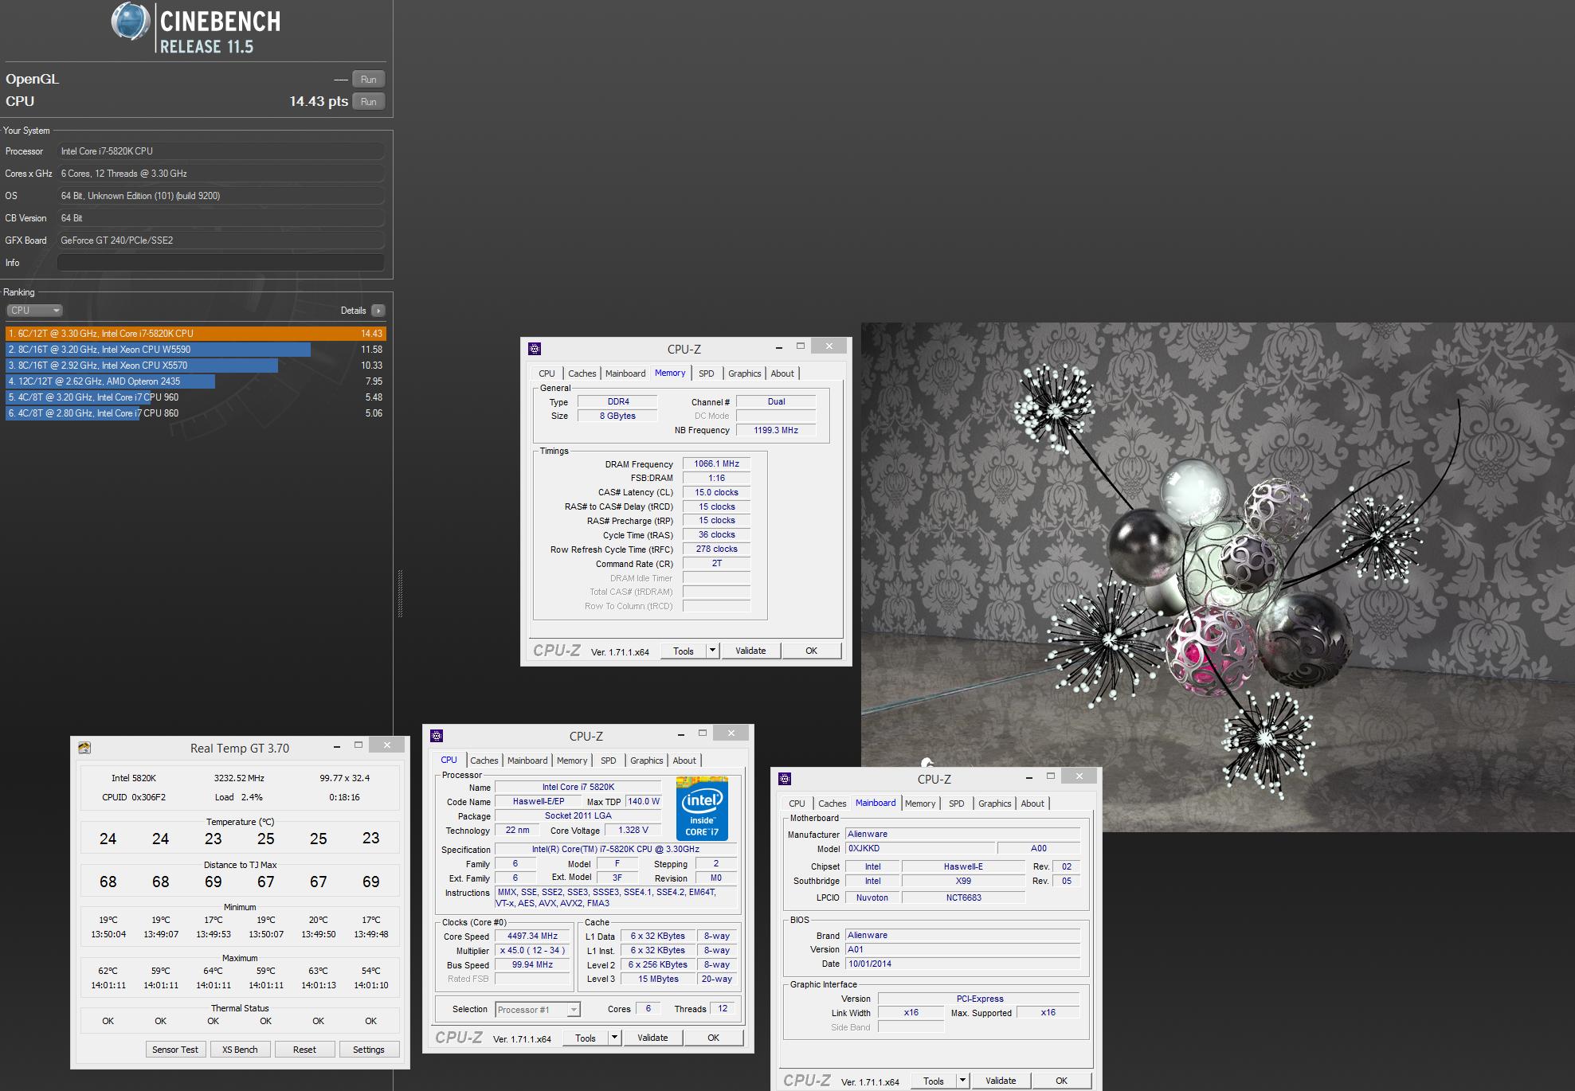Maximize the CPU-Z Memory window
This screenshot has height=1091, width=1575.
[801, 346]
